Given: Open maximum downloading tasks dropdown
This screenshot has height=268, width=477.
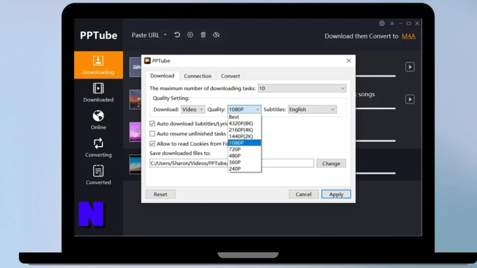Looking at the screenshot, I should pyautogui.click(x=302, y=88).
